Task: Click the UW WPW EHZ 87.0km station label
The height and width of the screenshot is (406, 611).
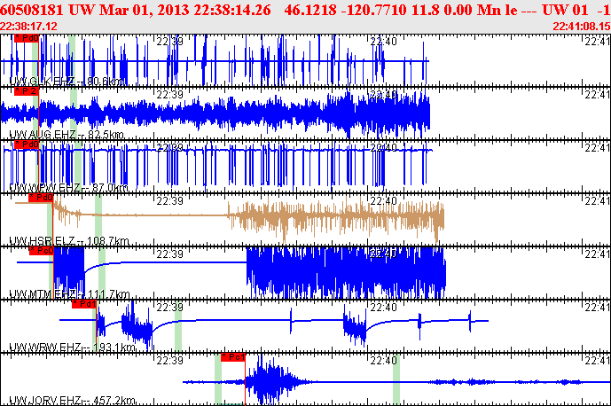Action: coord(68,188)
